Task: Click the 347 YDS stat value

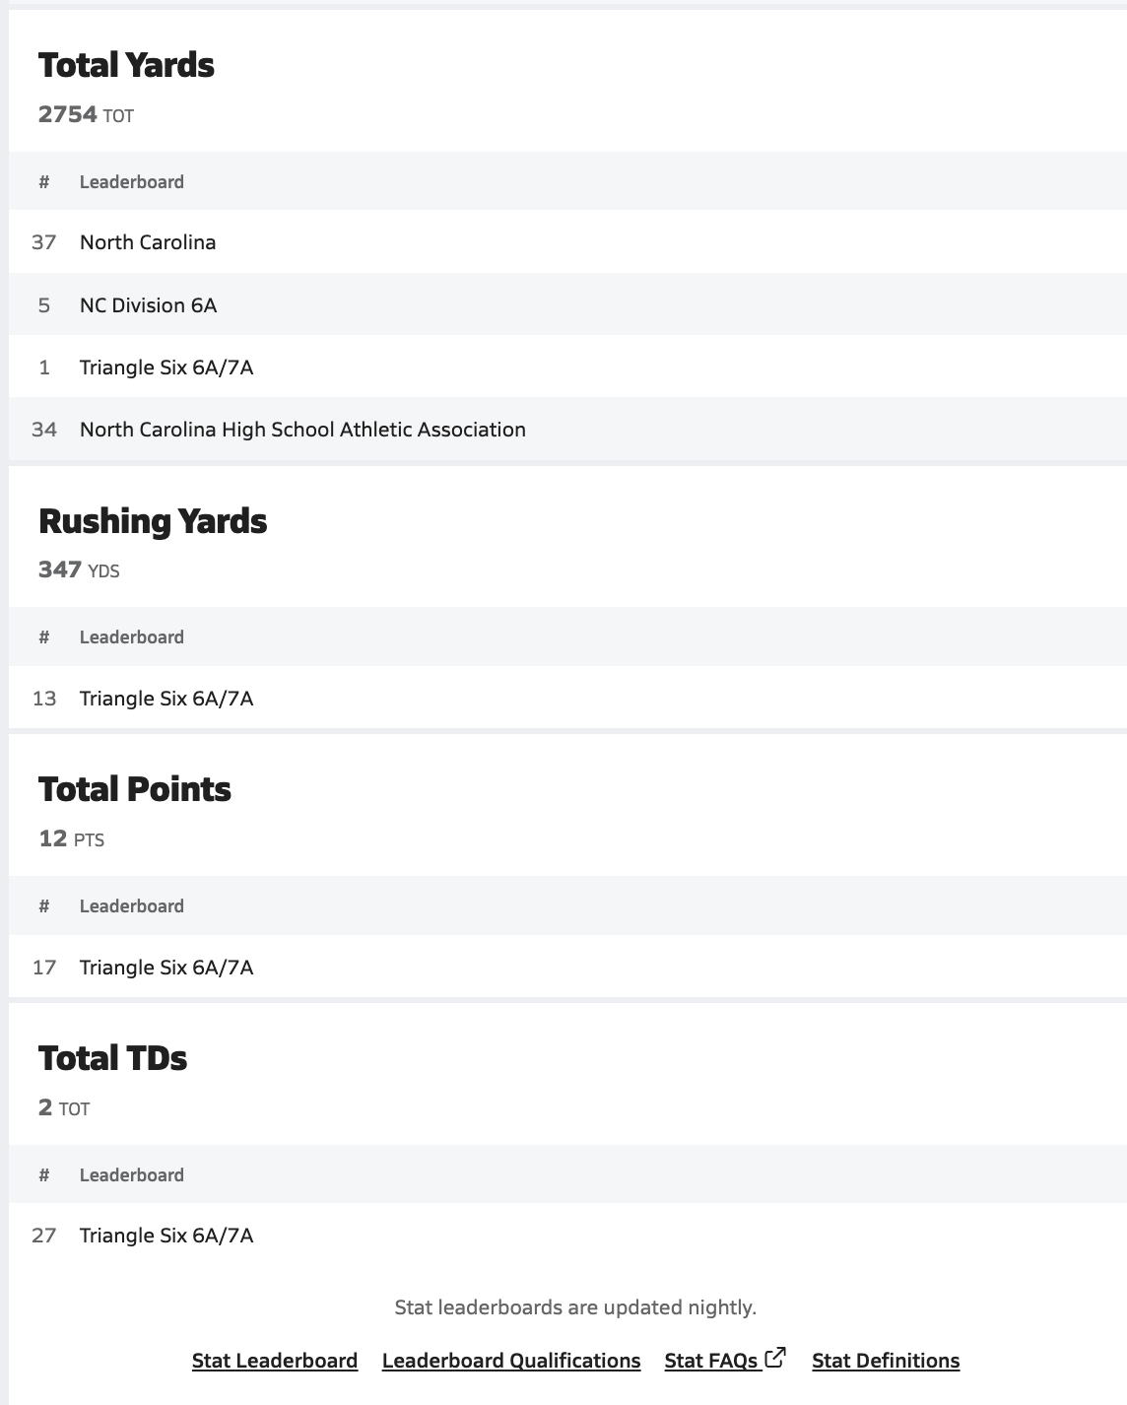Action: tap(79, 569)
